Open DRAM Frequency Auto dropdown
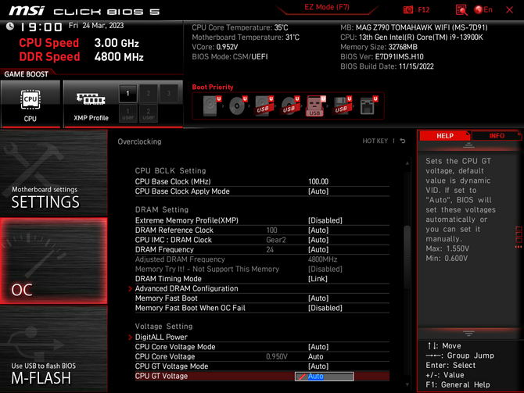The width and height of the screenshot is (524, 393). pos(318,249)
